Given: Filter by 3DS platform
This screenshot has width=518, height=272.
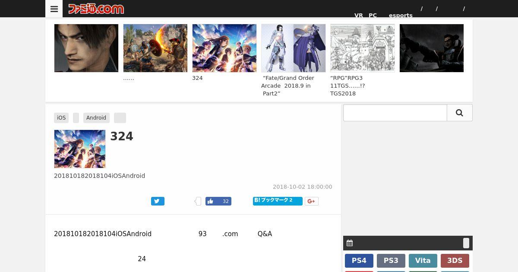Looking at the screenshot, I should tap(455, 261).
